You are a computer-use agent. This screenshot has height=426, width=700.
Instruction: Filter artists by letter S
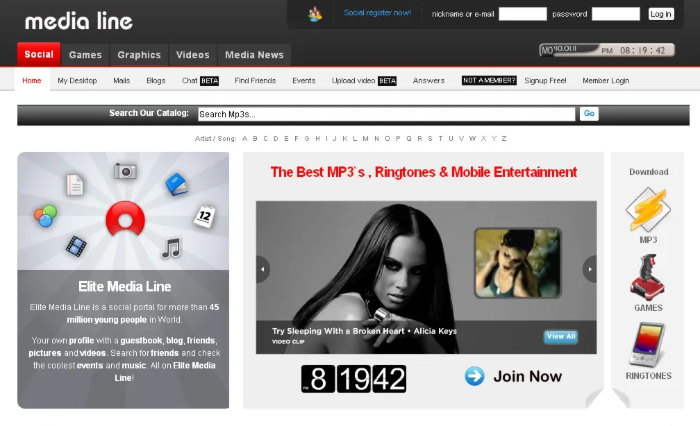(430, 138)
